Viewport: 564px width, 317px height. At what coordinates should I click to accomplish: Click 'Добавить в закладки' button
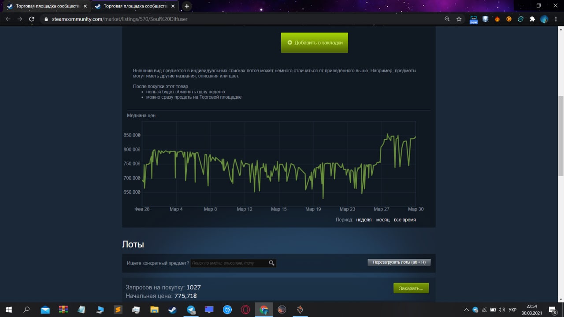(315, 43)
